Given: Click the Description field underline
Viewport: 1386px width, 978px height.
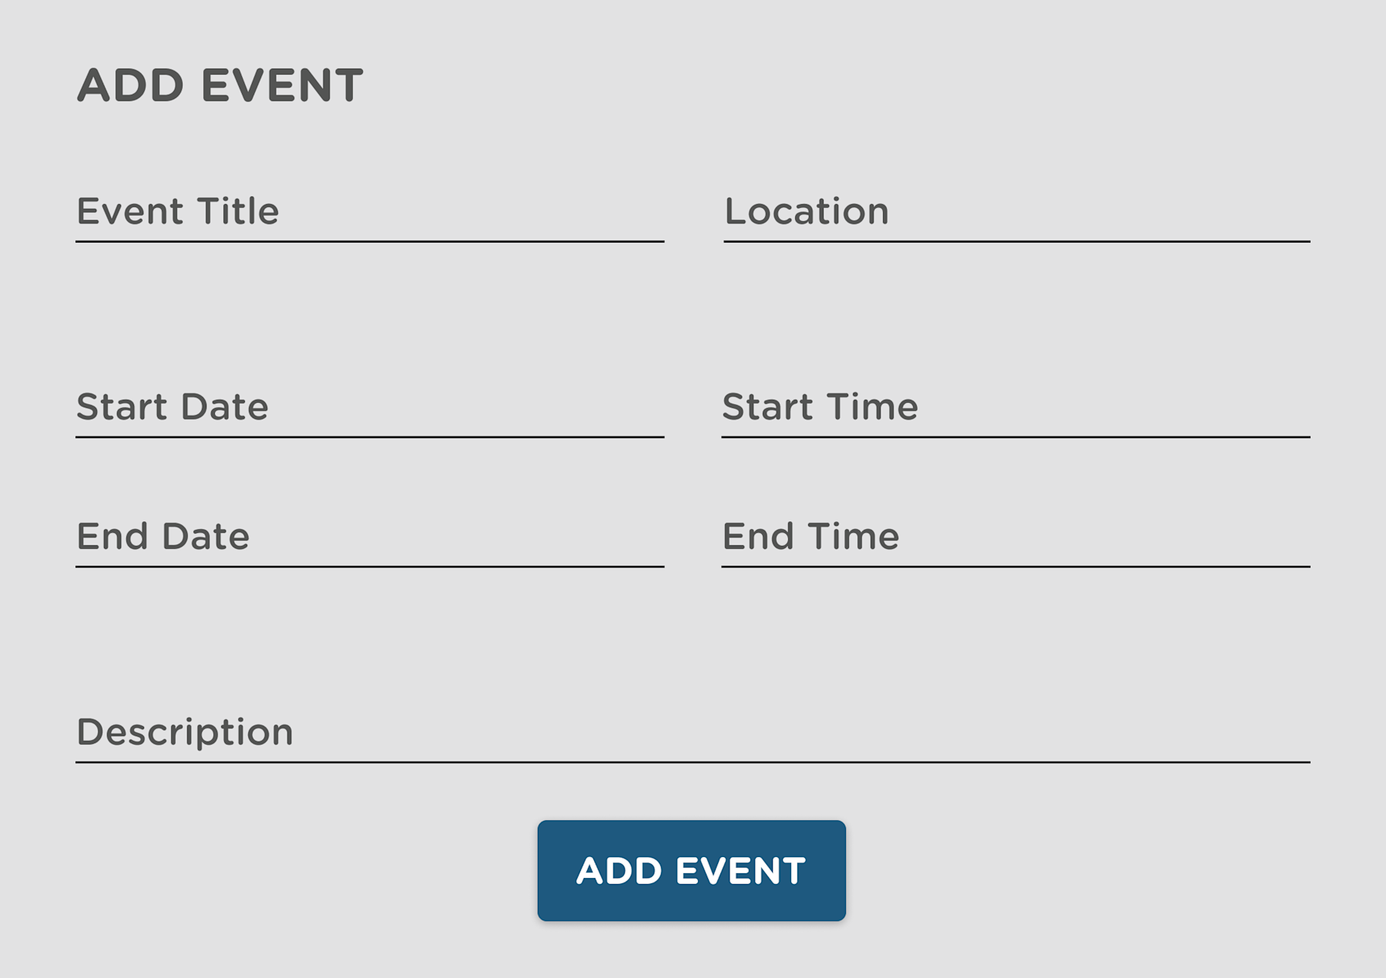Looking at the screenshot, I should (x=693, y=763).
